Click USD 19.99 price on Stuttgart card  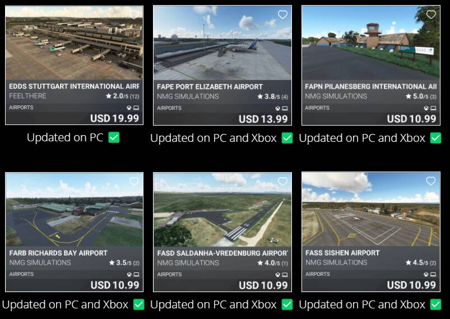click(114, 118)
